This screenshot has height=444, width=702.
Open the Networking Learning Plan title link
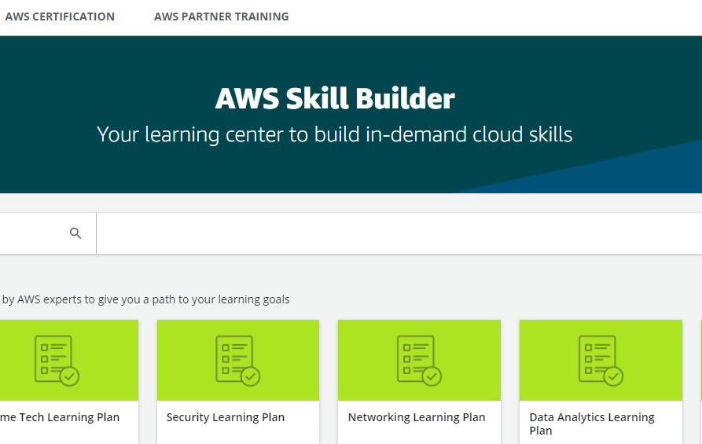coord(417,417)
